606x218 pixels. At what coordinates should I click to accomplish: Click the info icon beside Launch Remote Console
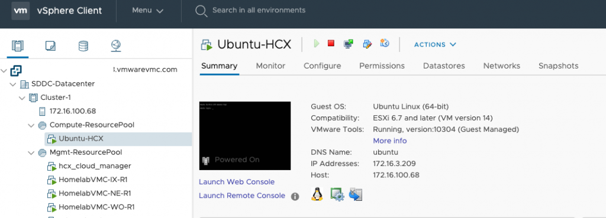(x=295, y=197)
